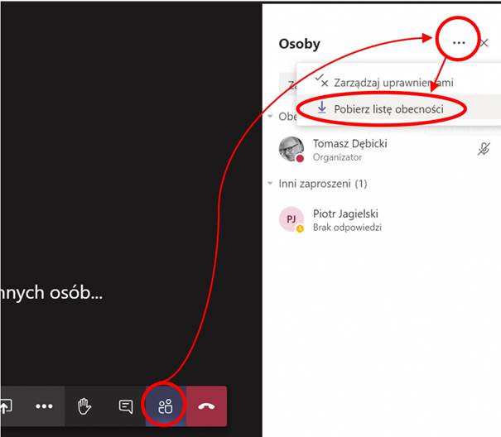Open the Osoby panel more options ellipsis
The width and height of the screenshot is (501, 437).
coord(458,43)
